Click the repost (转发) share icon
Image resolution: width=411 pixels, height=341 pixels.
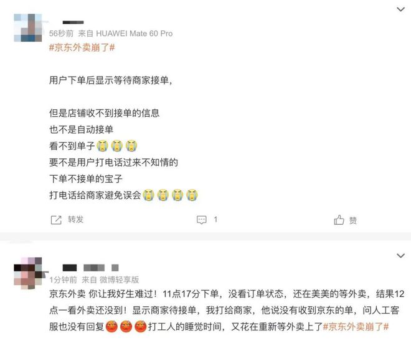[x=56, y=220]
